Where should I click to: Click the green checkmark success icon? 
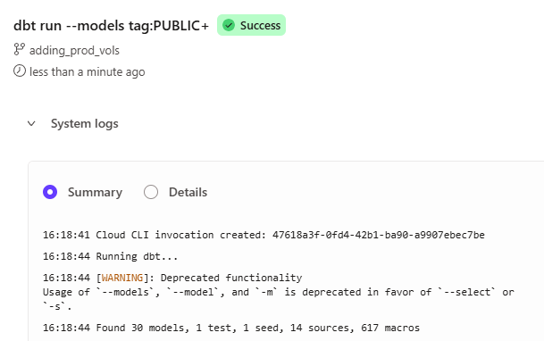point(229,25)
